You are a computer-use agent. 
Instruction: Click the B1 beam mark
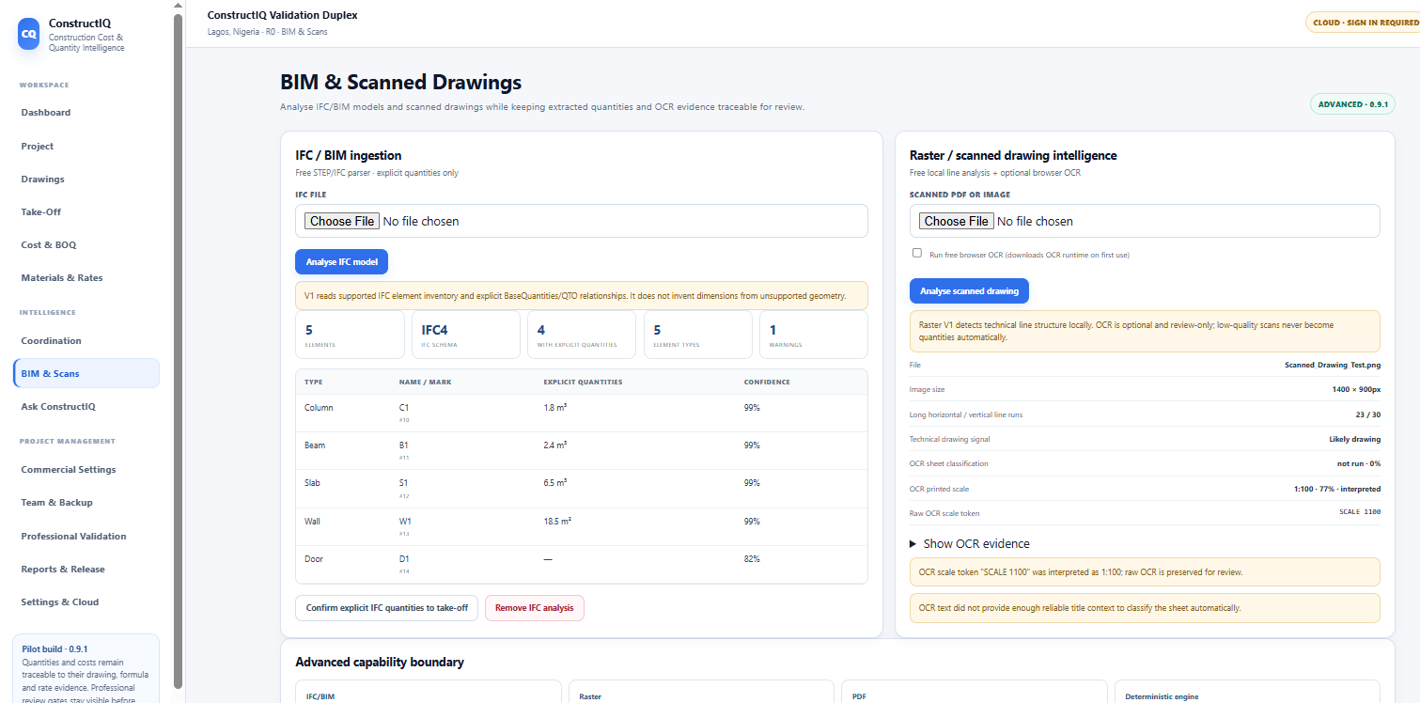(405, 445)
